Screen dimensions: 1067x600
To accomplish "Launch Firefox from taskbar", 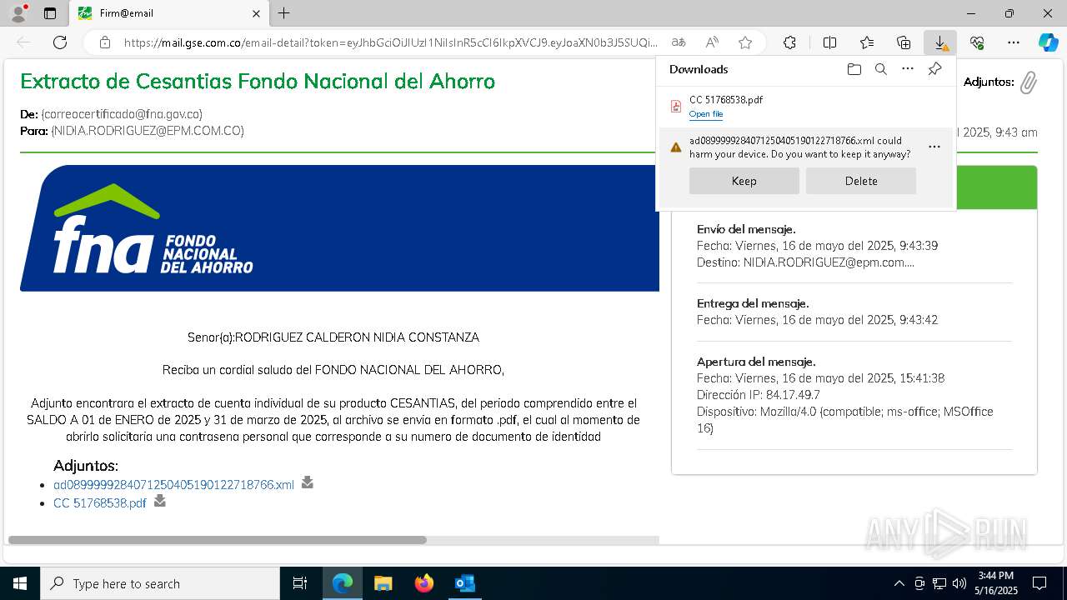I will pos(423,583).
